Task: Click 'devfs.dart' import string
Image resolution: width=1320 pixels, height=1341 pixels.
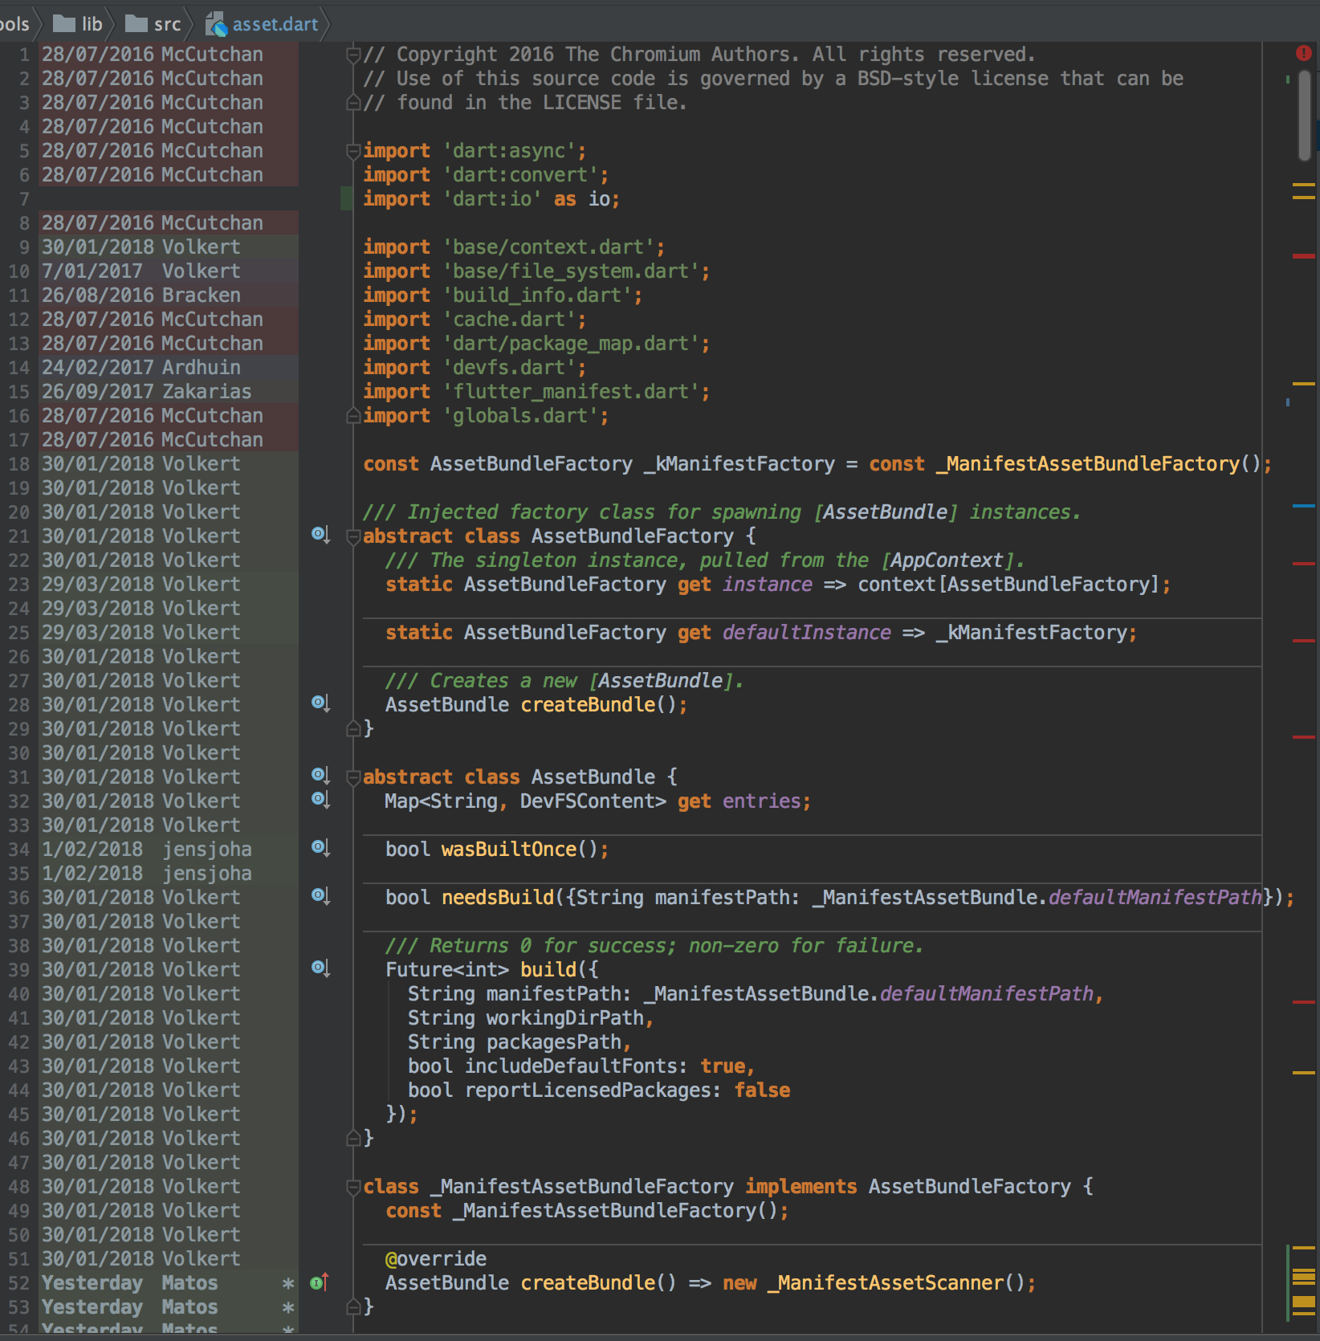Action: coord(509,368)
